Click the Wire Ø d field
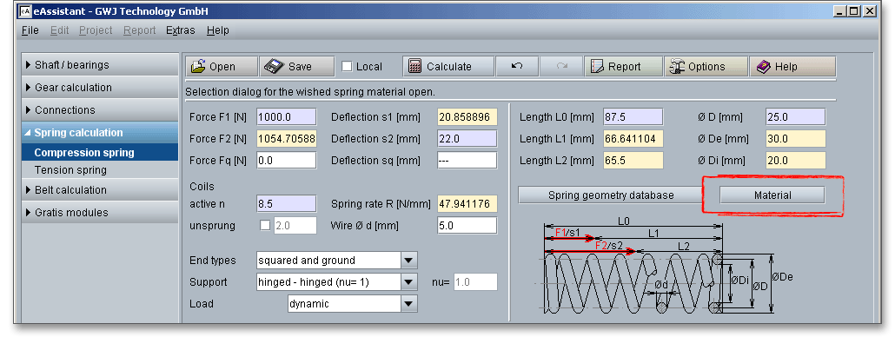 click(467, 225)
